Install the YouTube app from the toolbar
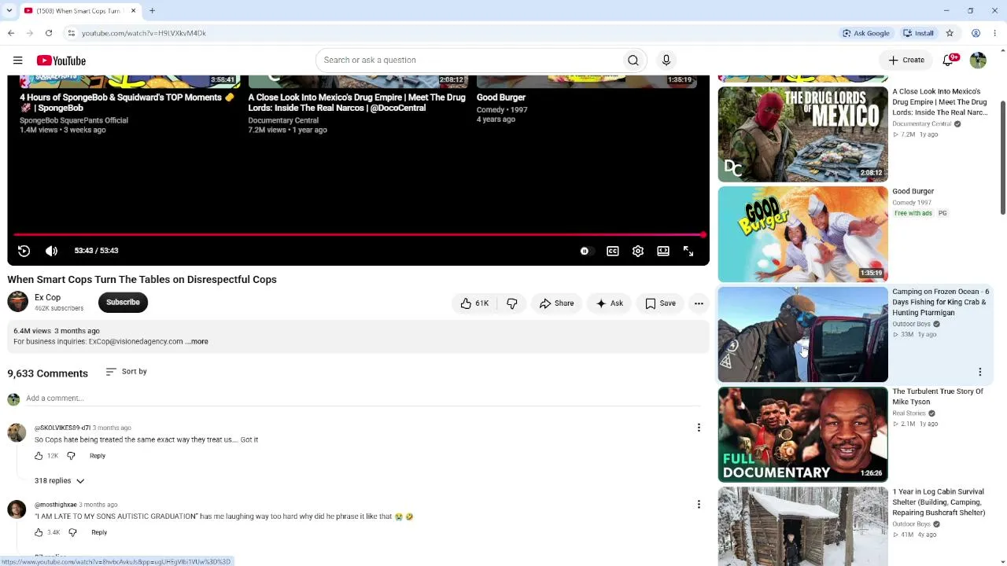 (x=919, y=33)
